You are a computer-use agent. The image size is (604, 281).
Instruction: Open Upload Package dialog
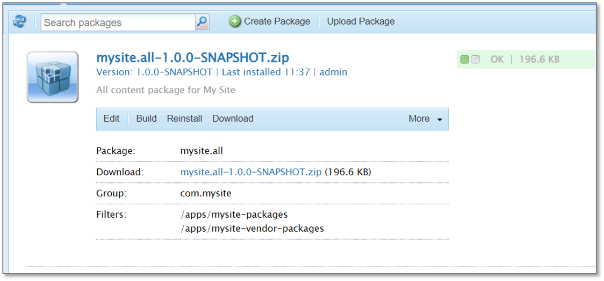click(x=361, y=21)
